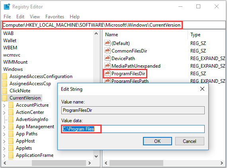227x168 pixels.
Task: Click the AssignedAccessConfiguration folder icon
Action: pyautogui.click(x=5, y=76)
